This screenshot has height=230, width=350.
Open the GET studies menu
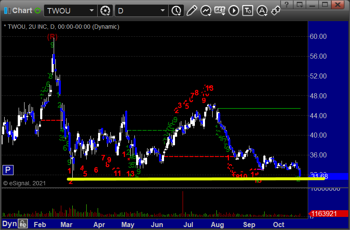[x=220, y=11]
